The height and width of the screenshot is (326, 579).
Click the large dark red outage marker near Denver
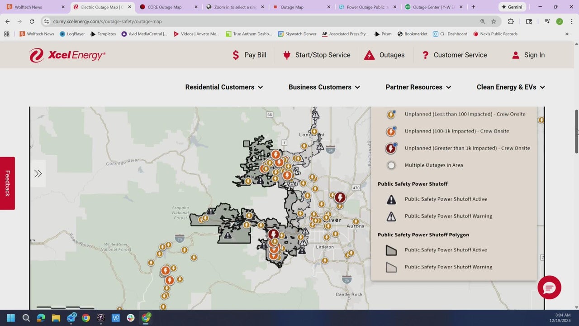(340, 197)
